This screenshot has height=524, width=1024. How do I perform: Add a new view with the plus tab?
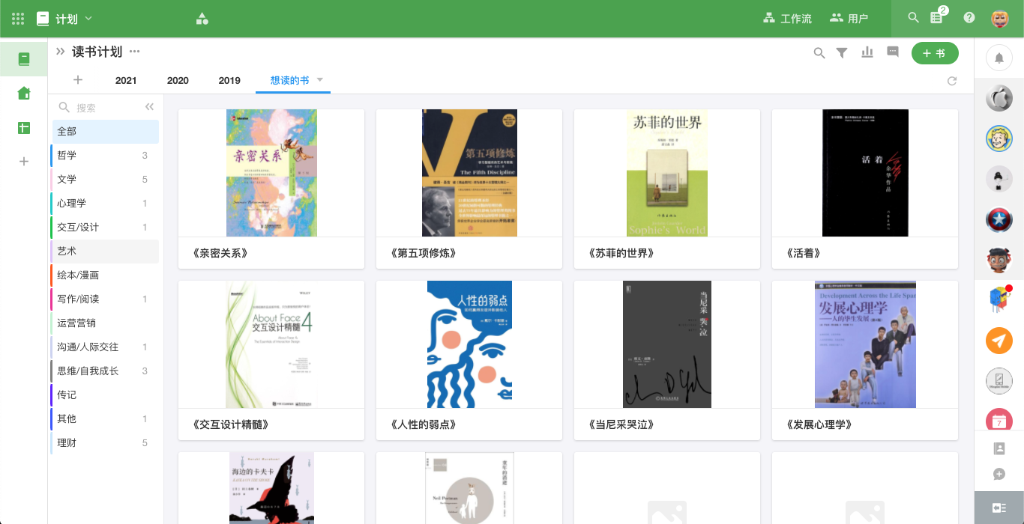pos(78,80)
